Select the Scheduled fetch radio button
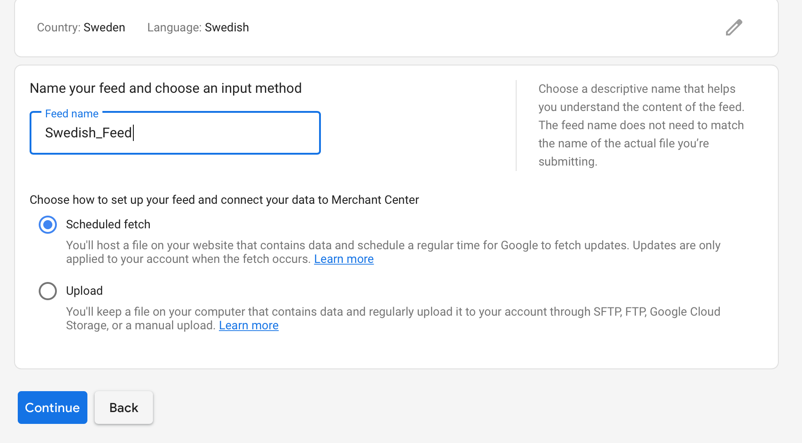The width and height of the screenshot is (802, 443). click(48, 225)
